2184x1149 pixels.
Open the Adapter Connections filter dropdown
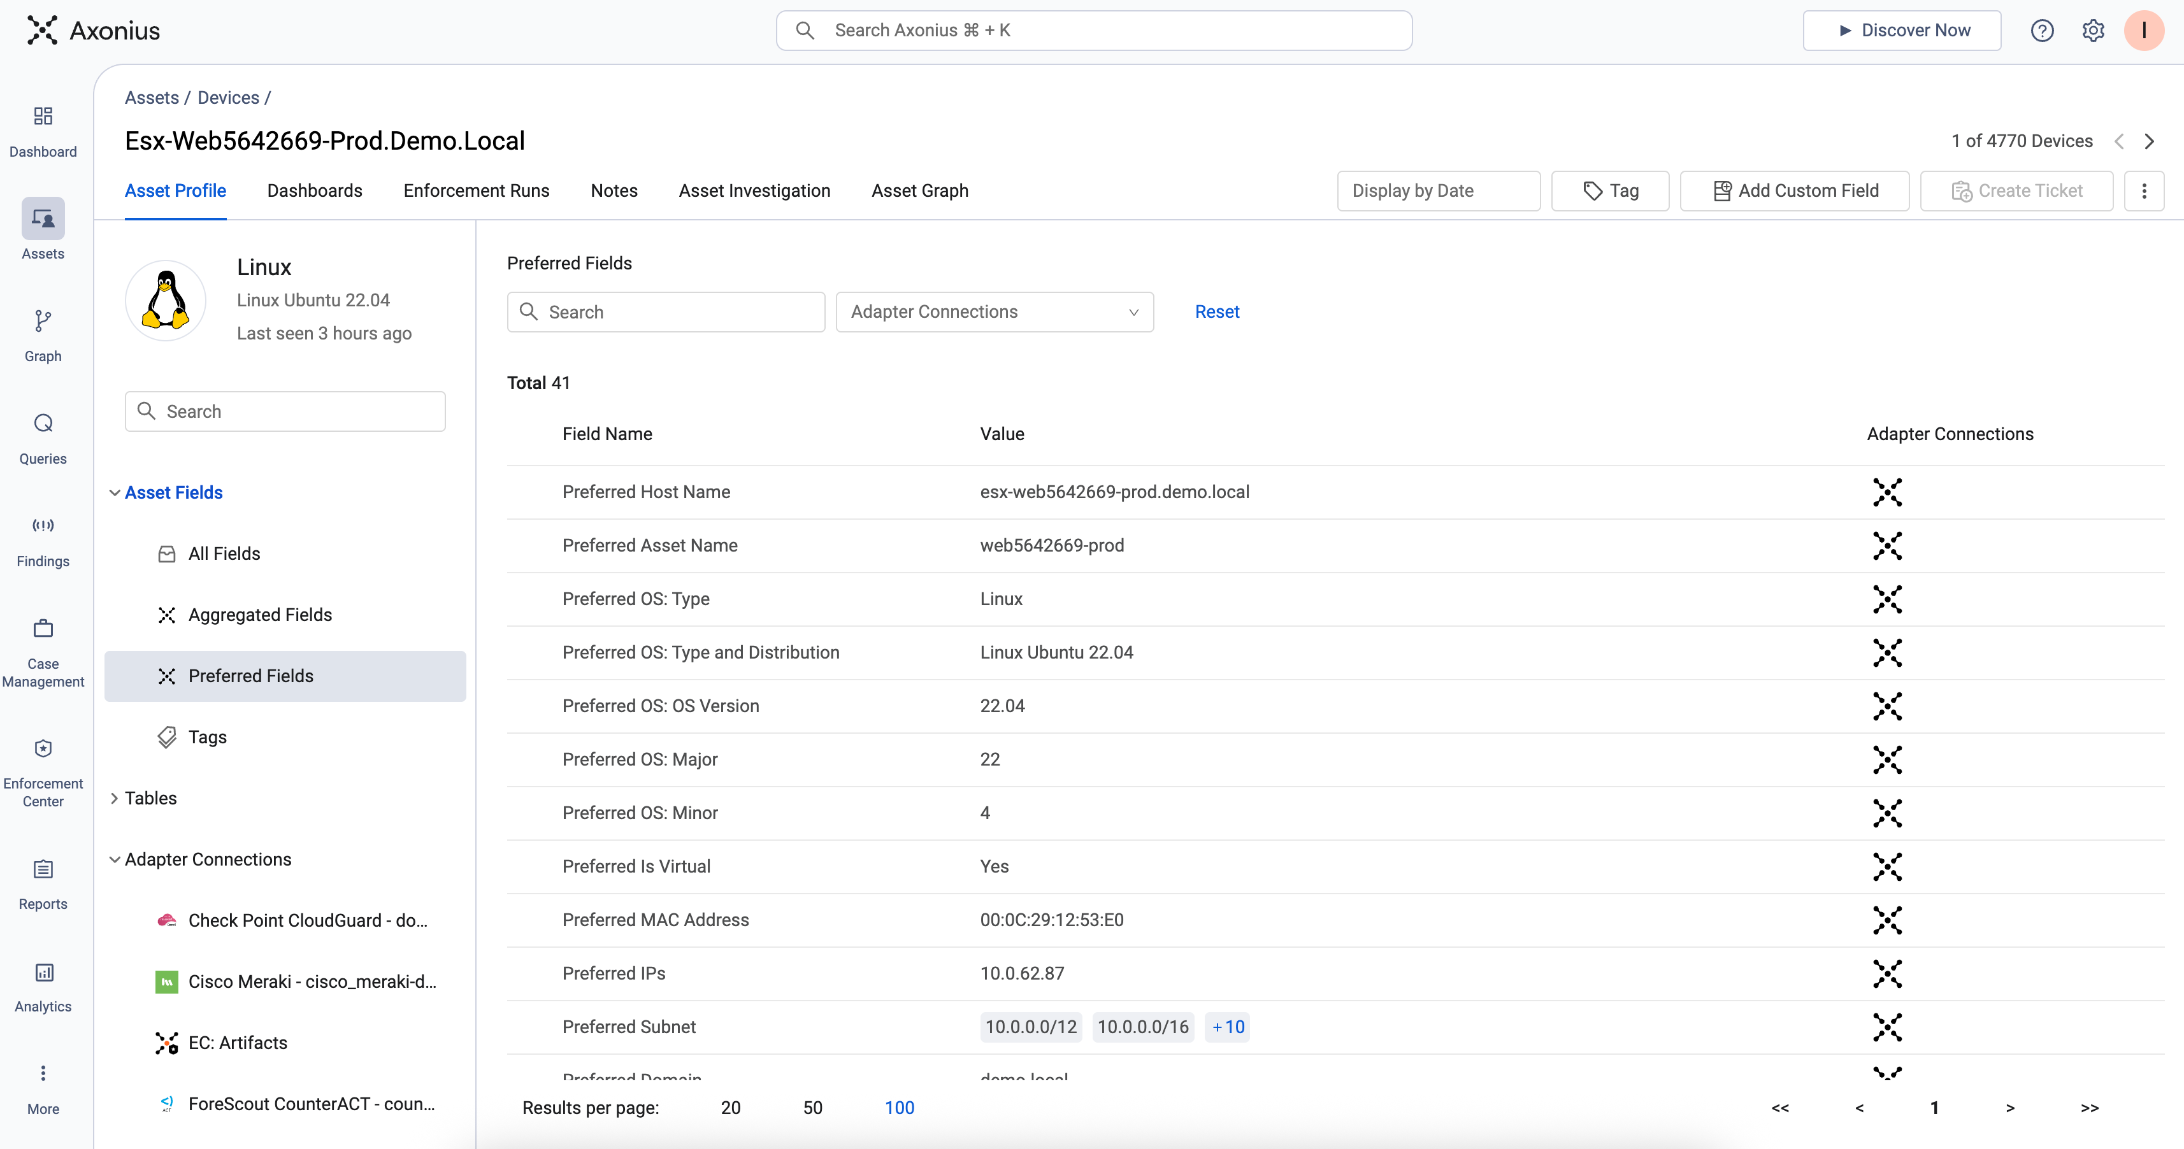click(995, 312)
